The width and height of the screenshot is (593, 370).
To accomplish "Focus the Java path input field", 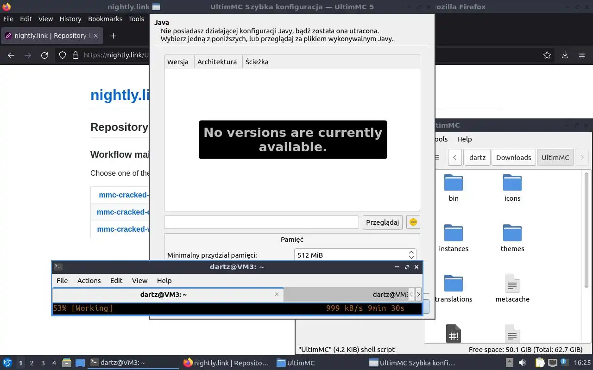I will 261,222.
